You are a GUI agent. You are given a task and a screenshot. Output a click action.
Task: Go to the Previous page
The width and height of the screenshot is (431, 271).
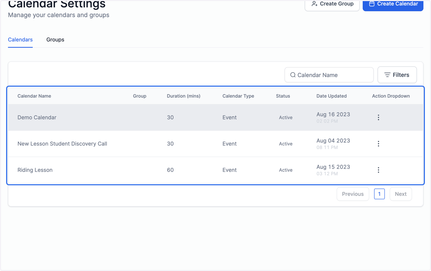click(353, 194)
